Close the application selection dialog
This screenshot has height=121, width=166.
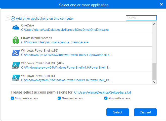[x=161, y=4]
